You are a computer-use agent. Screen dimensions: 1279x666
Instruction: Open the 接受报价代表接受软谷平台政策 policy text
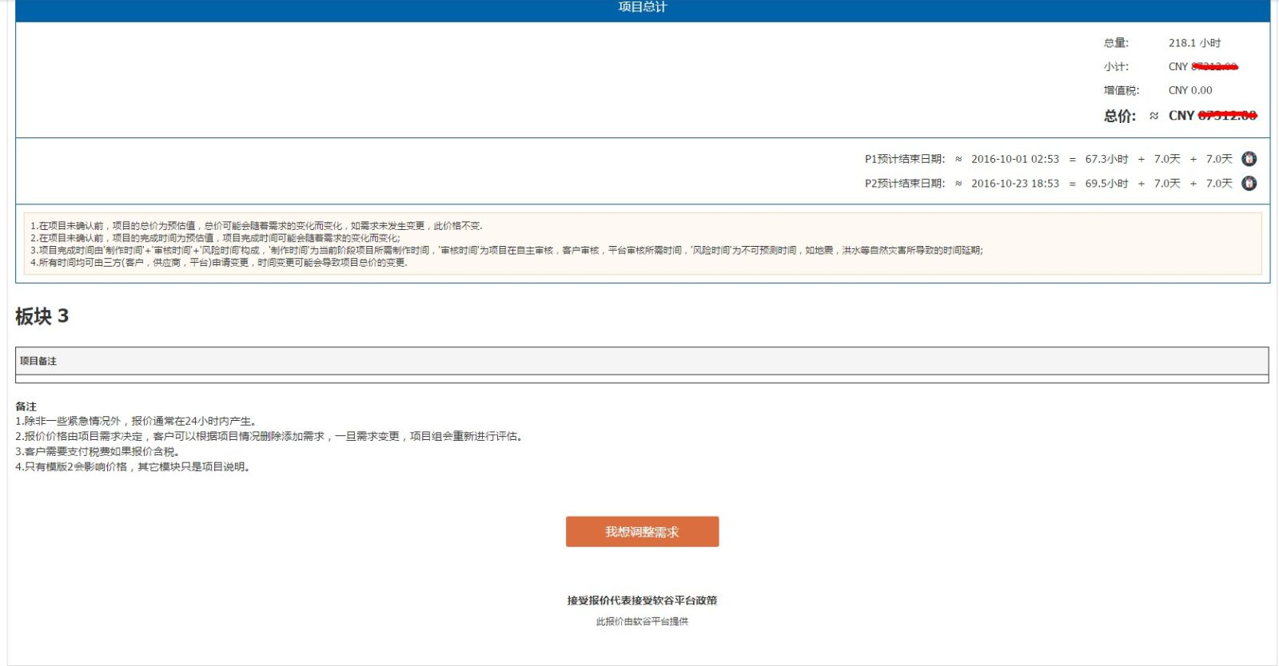(x=642, y=601)
